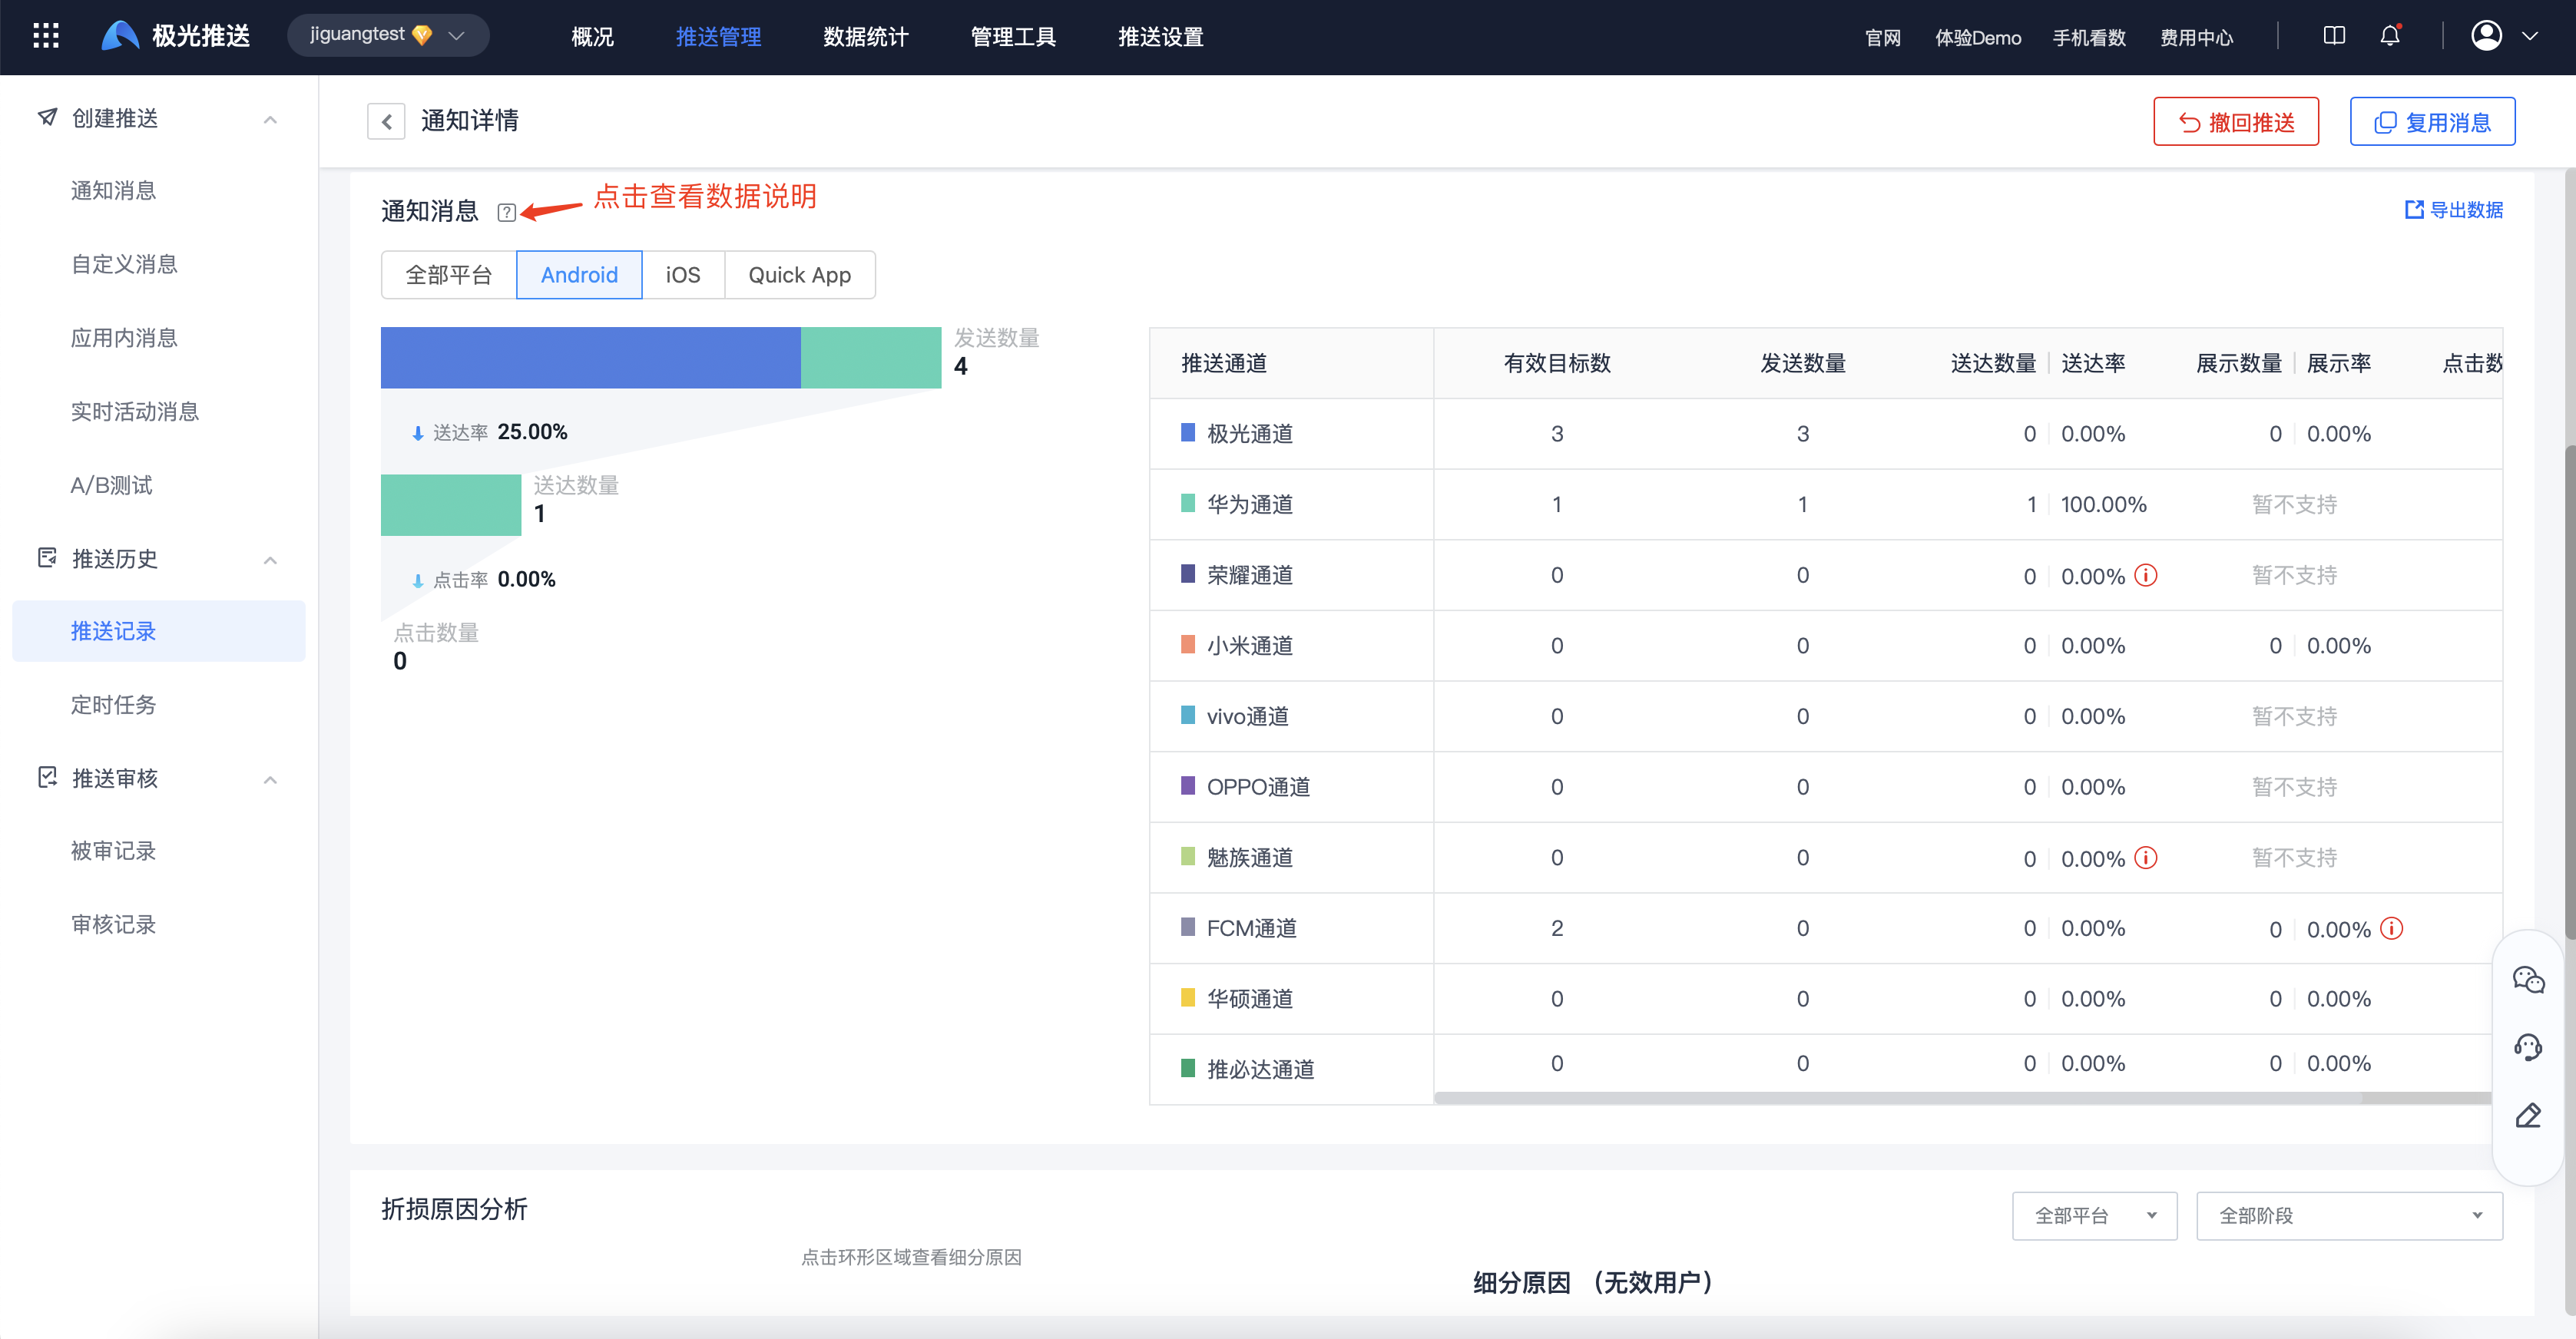This screenshot has height=1339, width=2576.
Task: Click the 有效目标数 column header
Action: tap(1557, 363)
